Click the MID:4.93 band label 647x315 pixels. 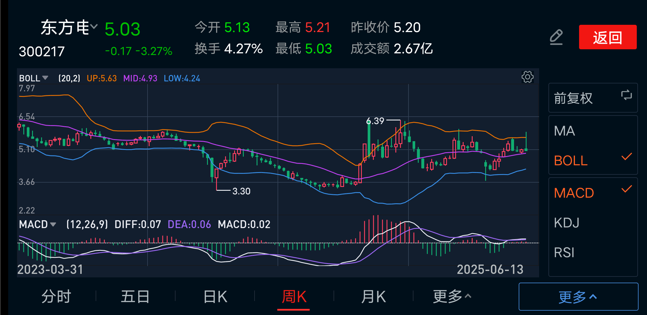point(140,78)
